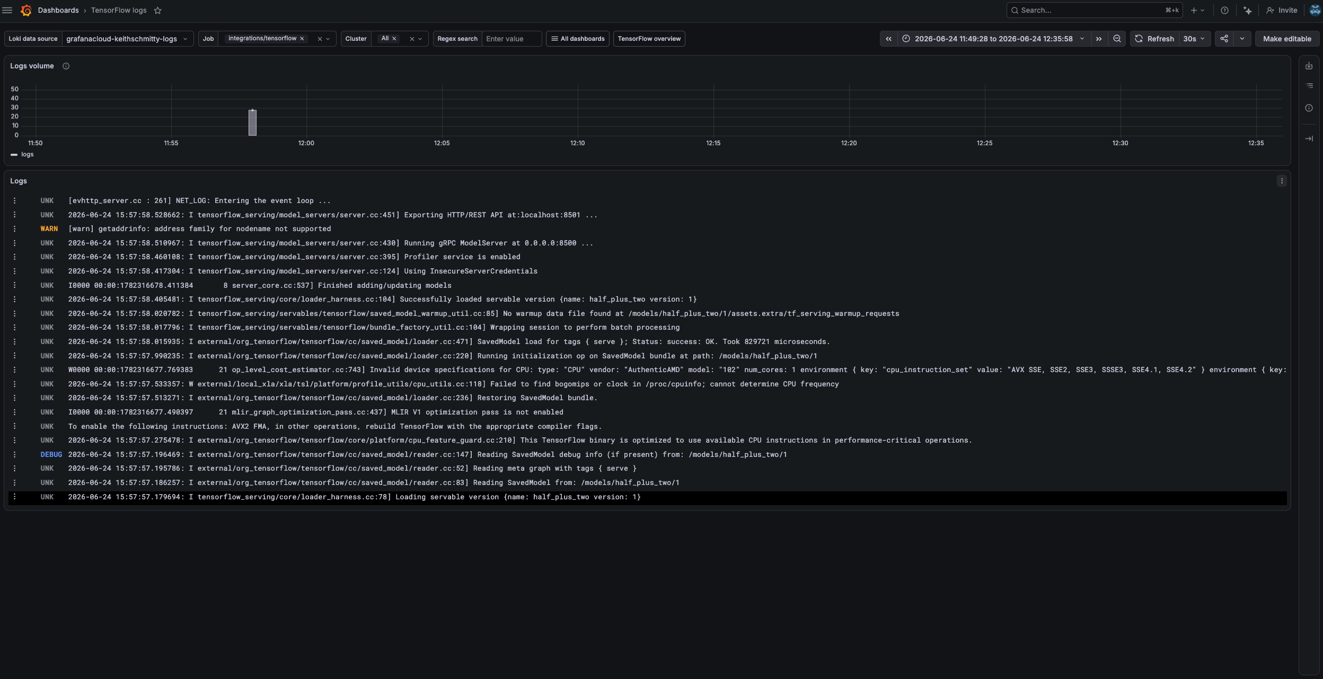
Task: Open the outline icon in right sidebar
Action: coord(1309,86)
